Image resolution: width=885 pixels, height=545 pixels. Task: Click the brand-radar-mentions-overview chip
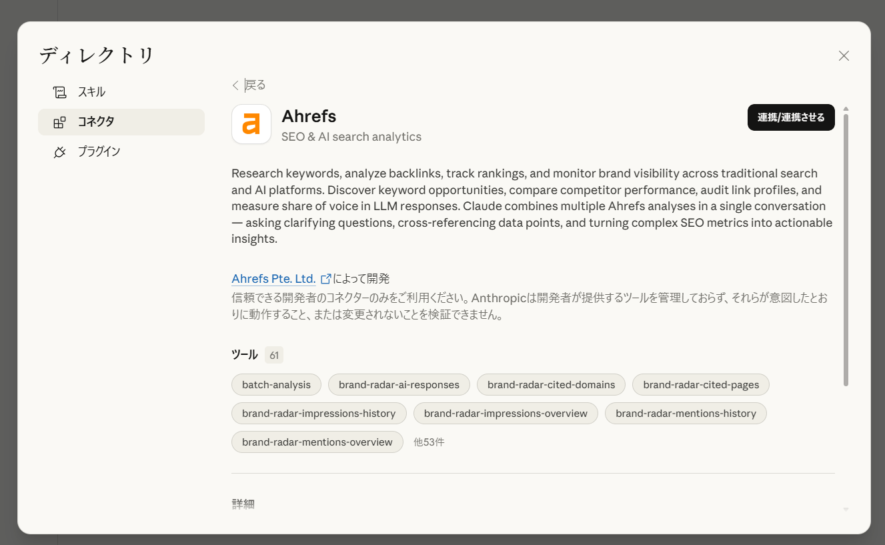click(317, 442)
